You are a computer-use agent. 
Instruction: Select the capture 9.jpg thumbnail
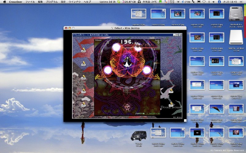click(x=216, y=109)
